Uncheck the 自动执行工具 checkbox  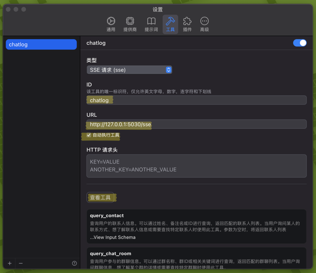click(89, 135)
